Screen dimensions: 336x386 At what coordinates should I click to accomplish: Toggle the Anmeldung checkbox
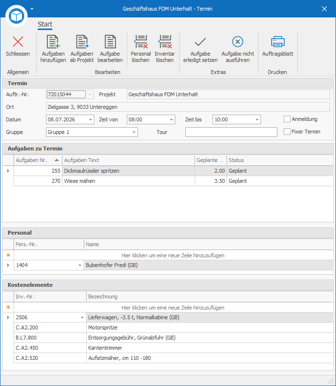click(x=287, y=119)
